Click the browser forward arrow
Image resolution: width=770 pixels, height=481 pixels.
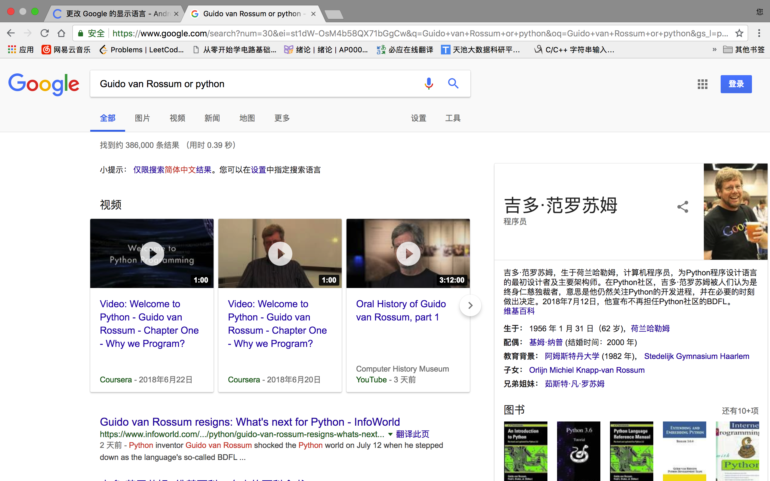pos(28,33)
